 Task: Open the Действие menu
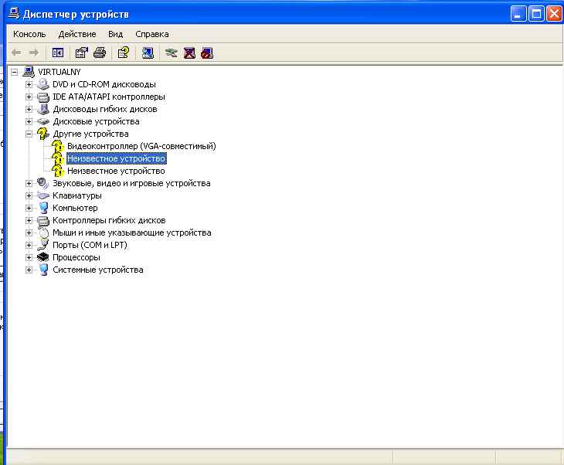(77, 34)
